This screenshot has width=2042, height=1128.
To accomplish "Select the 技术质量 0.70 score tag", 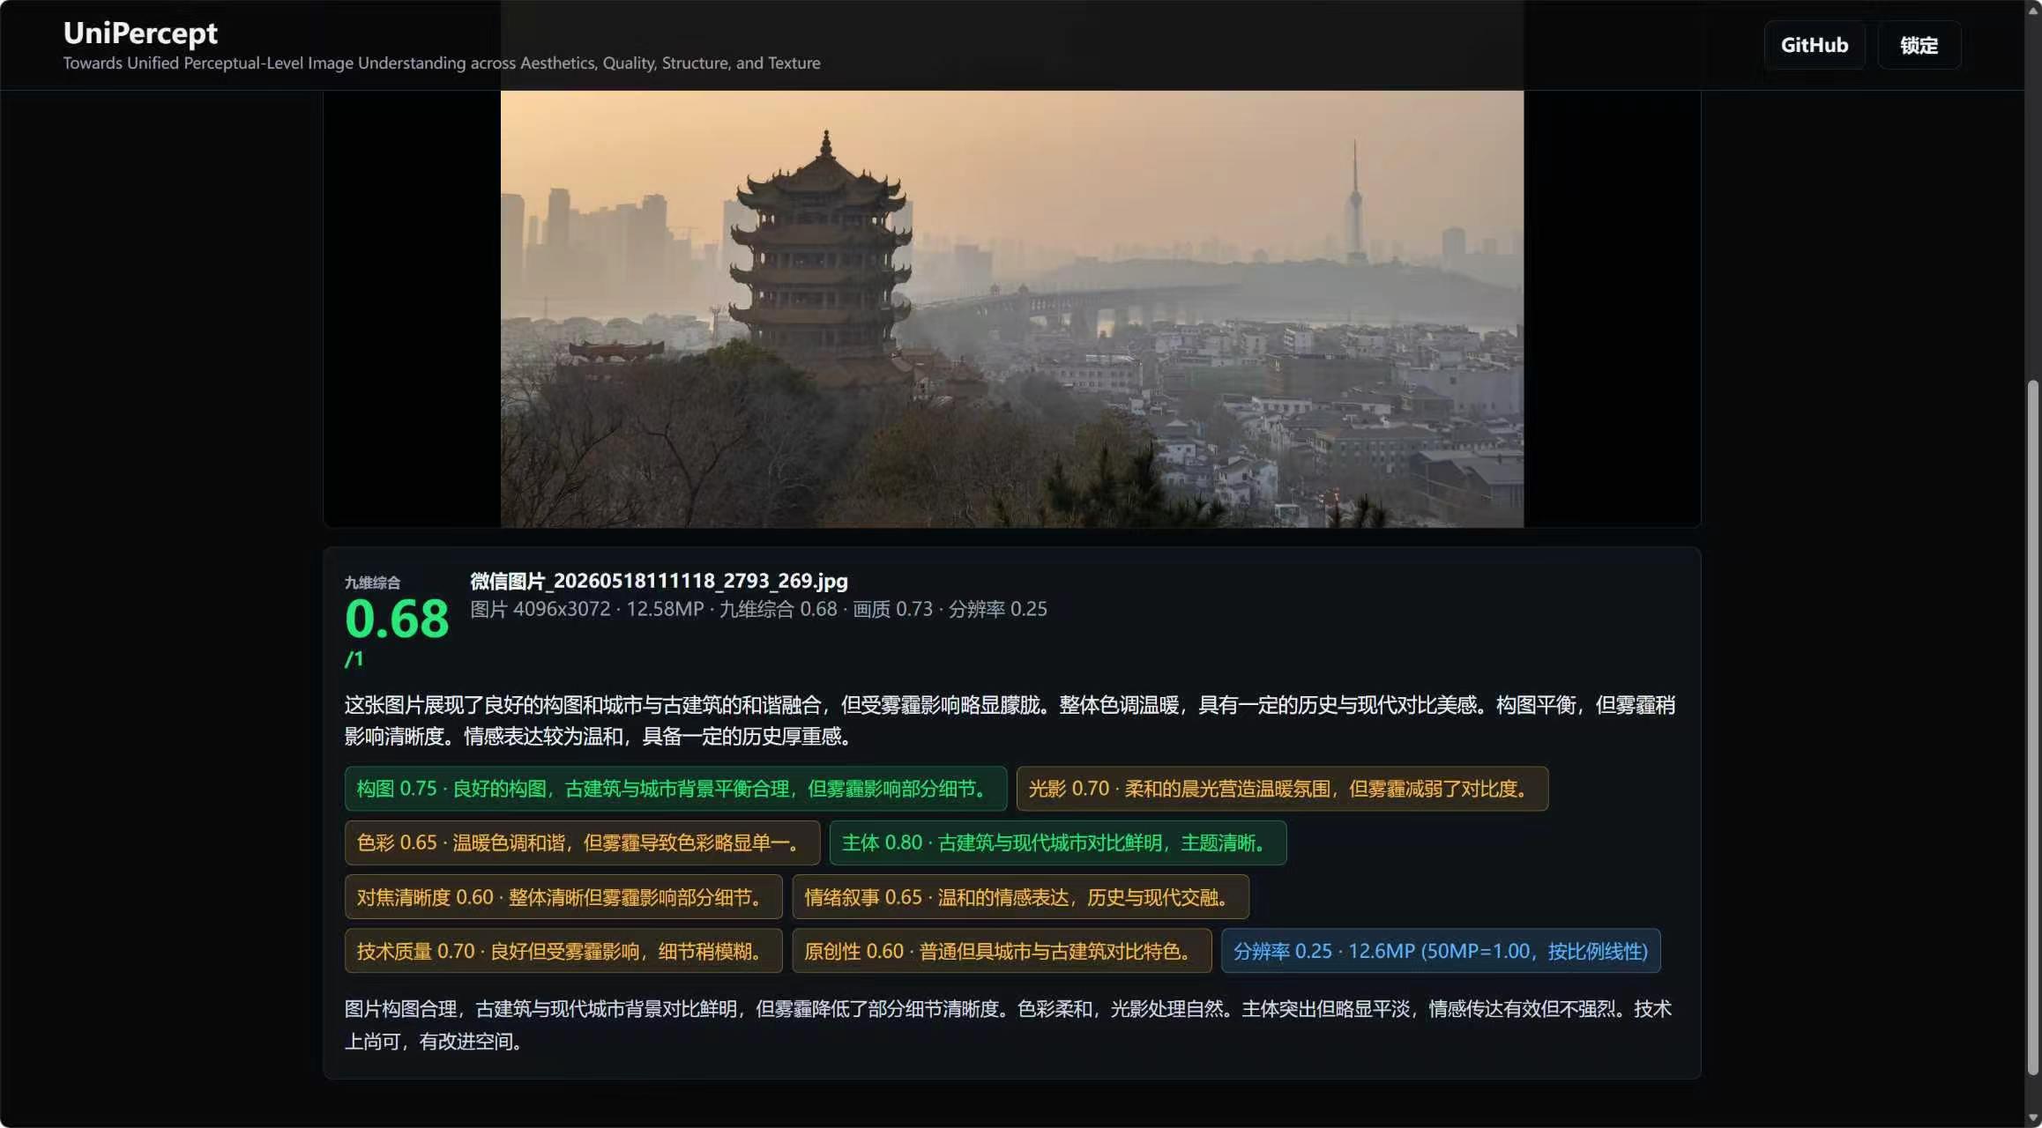I will (563, 951).
